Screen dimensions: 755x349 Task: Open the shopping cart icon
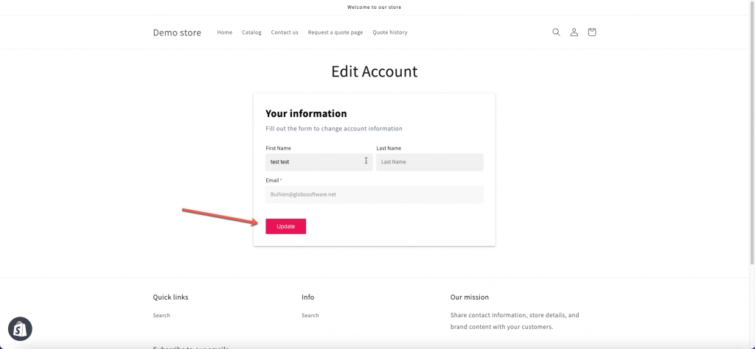(591, 32)
